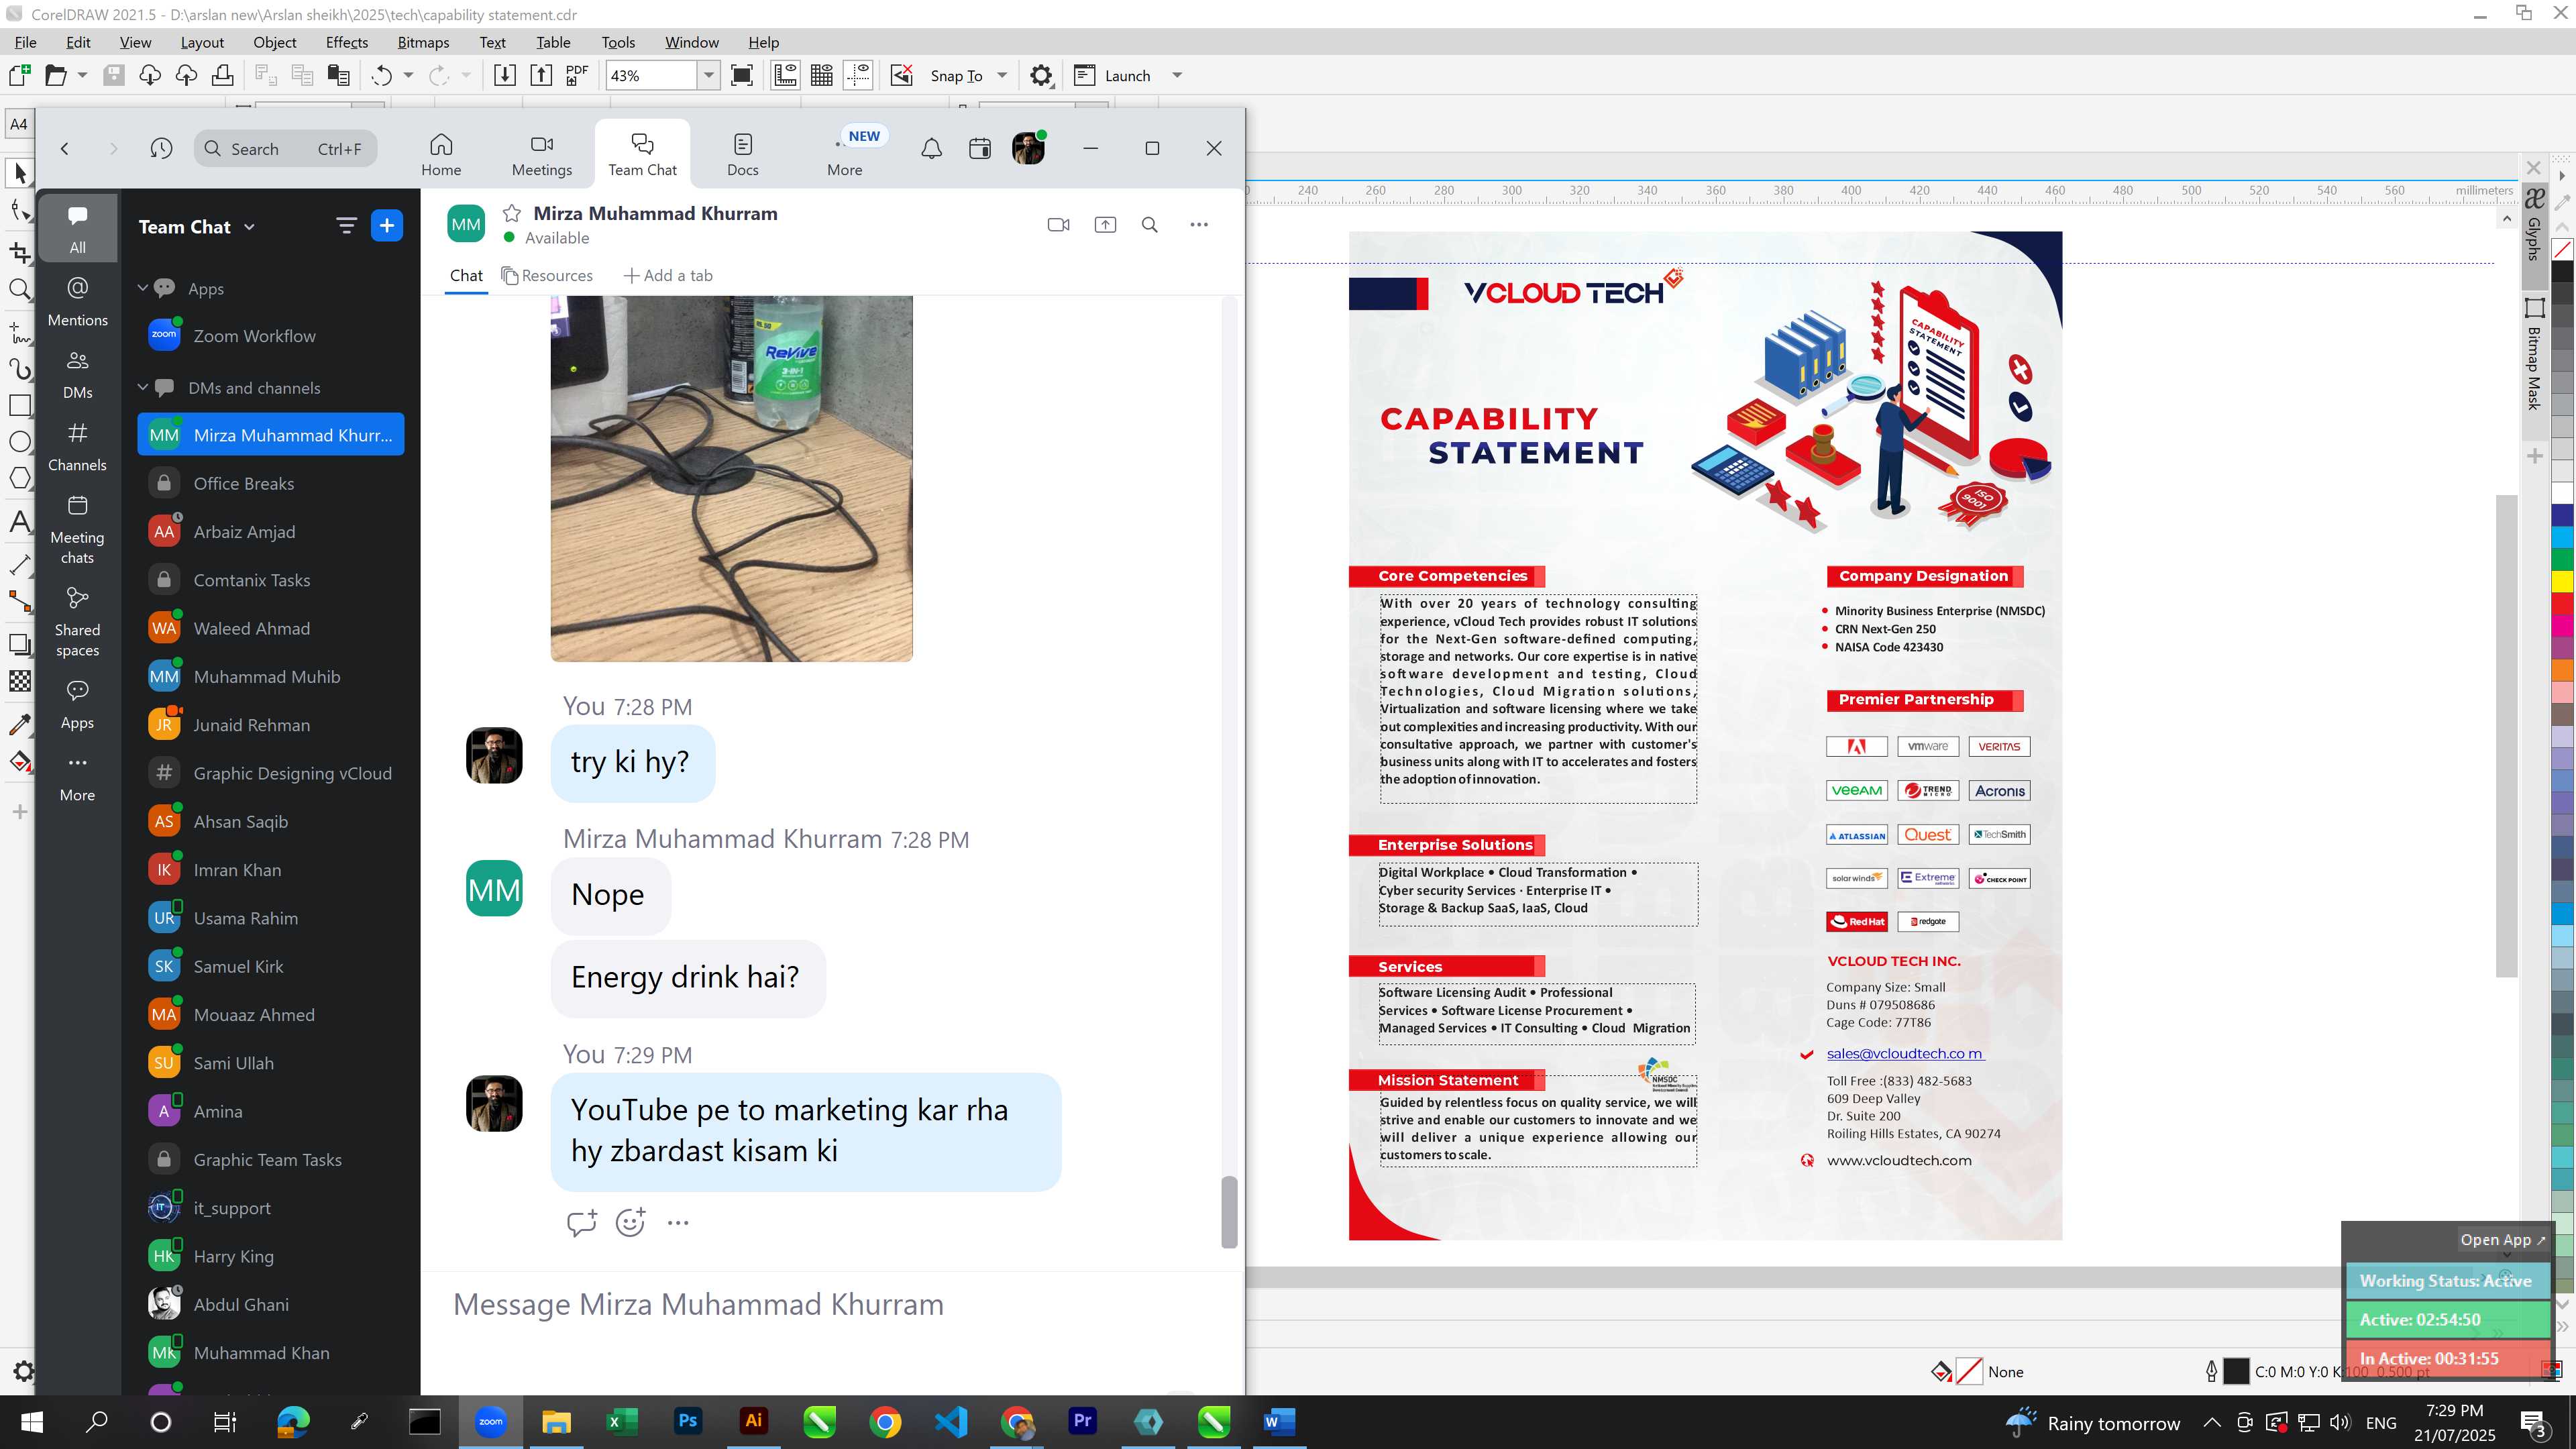Click the reply in thread icon
Screen dimensions: 2576x1449
click(x=582, y=1222)
